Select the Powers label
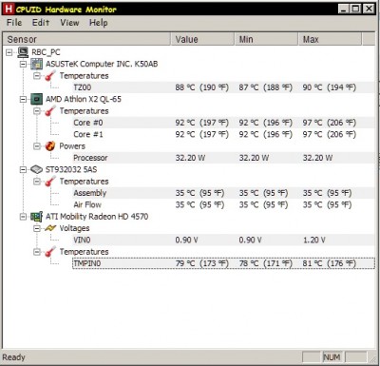 pyautogui.click(x=72, y=146)
